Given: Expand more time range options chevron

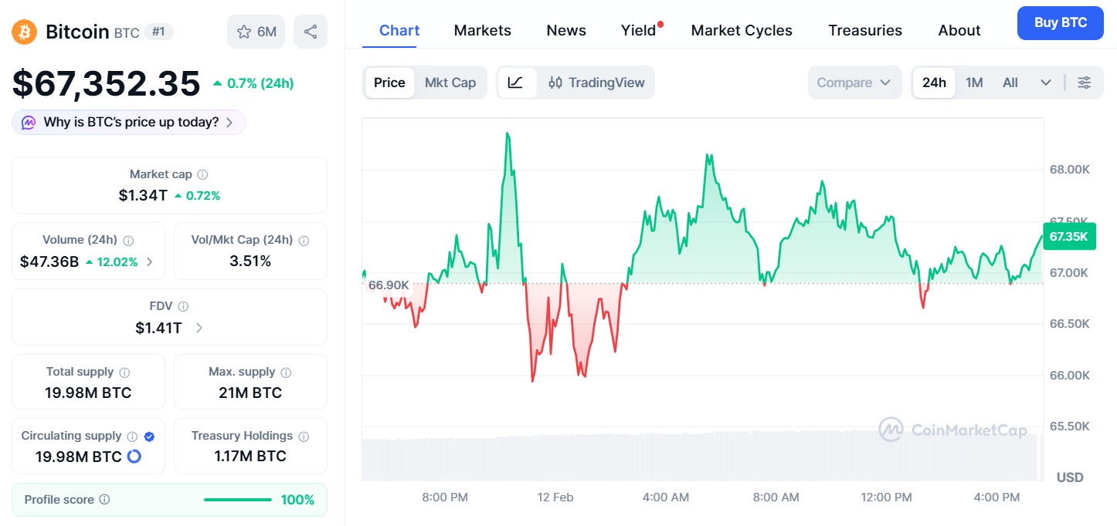Looking at the screenshot, I should pos(1046,83).
